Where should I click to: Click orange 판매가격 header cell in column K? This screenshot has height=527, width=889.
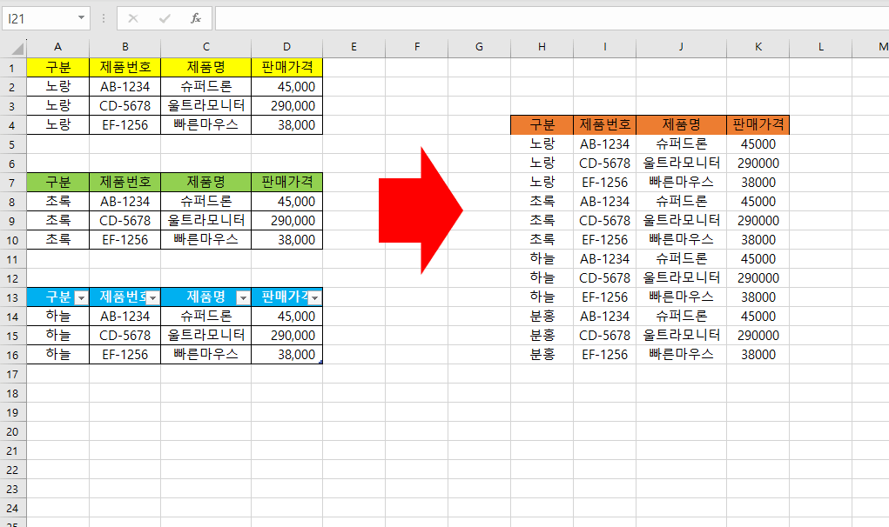pyautogui.click(x=758, y=124)
